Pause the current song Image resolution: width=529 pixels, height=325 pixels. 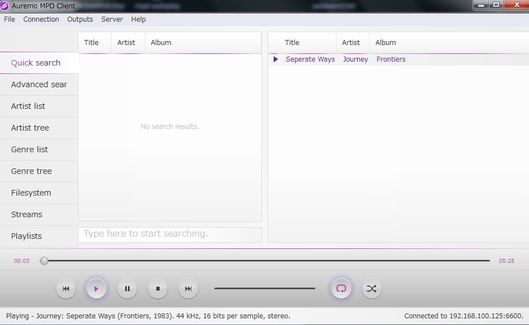127,289
